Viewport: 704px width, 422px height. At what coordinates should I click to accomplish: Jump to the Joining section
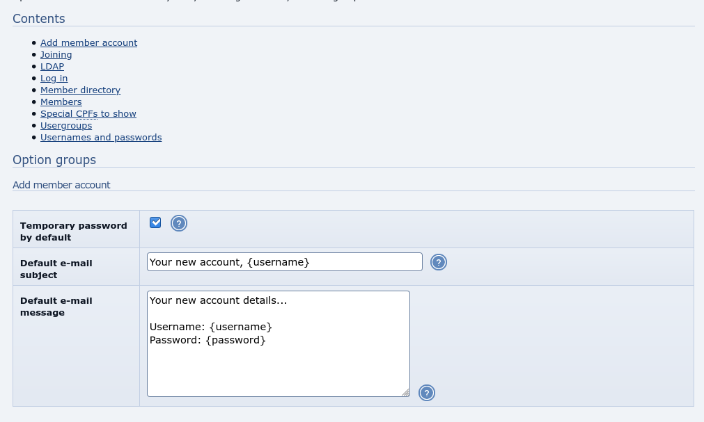(x=56, y=54)
